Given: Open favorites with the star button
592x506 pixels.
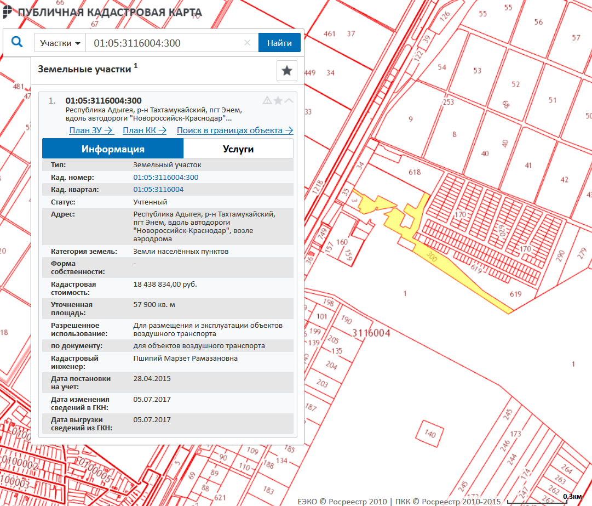Looking at the screenshot, I should pyautogui.click(x=286, y=71).
